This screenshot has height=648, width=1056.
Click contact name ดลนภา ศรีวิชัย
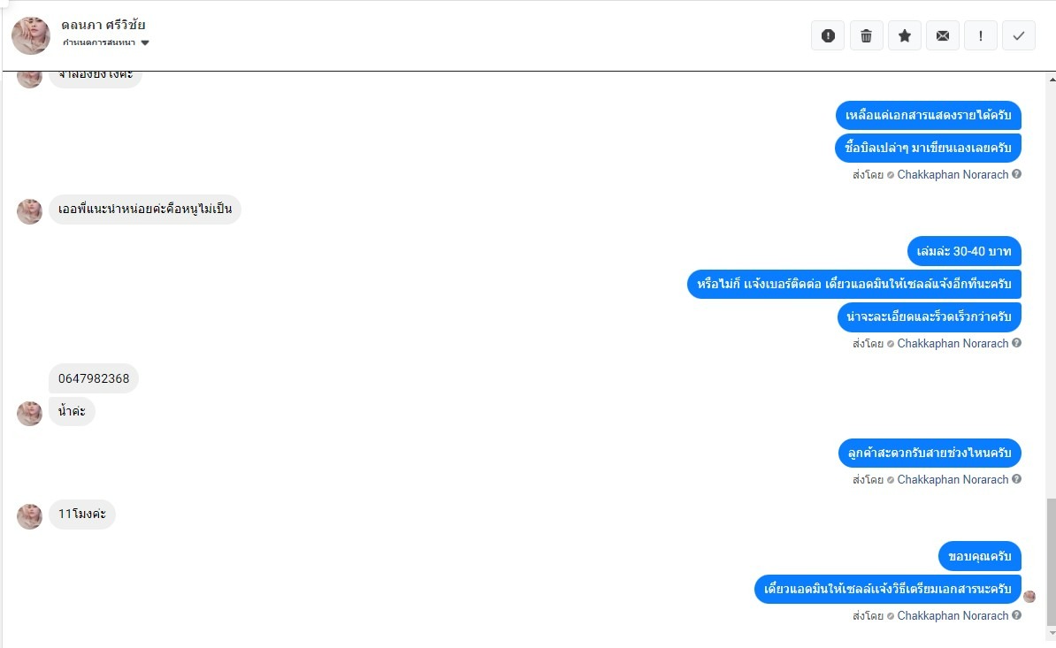coord(103,25)
